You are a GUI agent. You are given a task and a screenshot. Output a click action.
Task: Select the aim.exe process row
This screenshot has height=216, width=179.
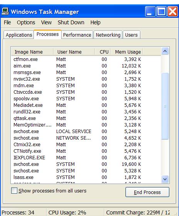(86, 66)
